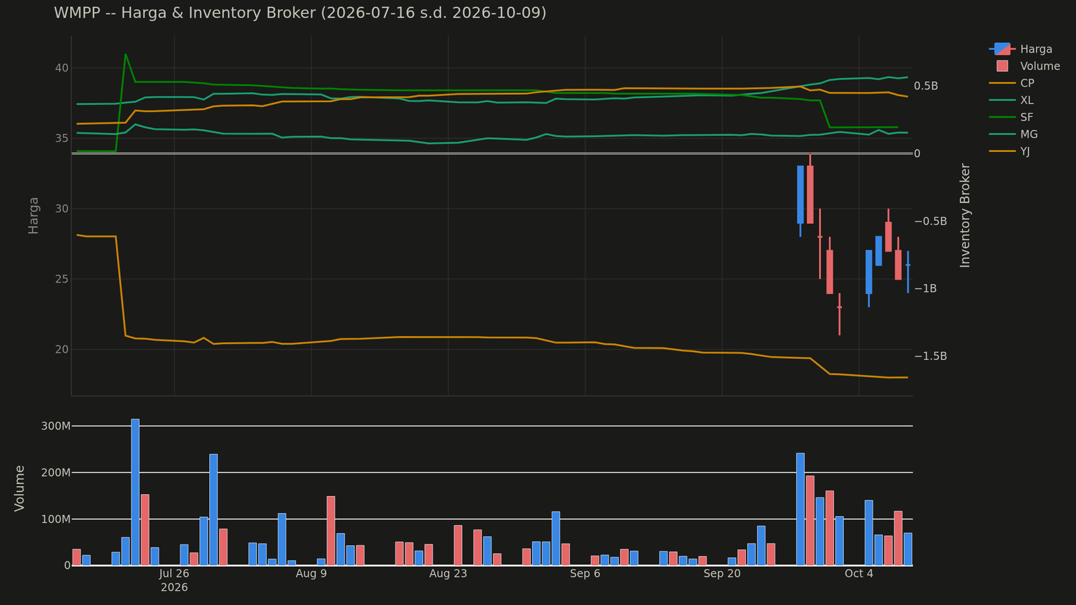Click the SF line spike peak near 41
Image resolution: width=1076 pixels, height=605 pixels.
pos(126,54)
